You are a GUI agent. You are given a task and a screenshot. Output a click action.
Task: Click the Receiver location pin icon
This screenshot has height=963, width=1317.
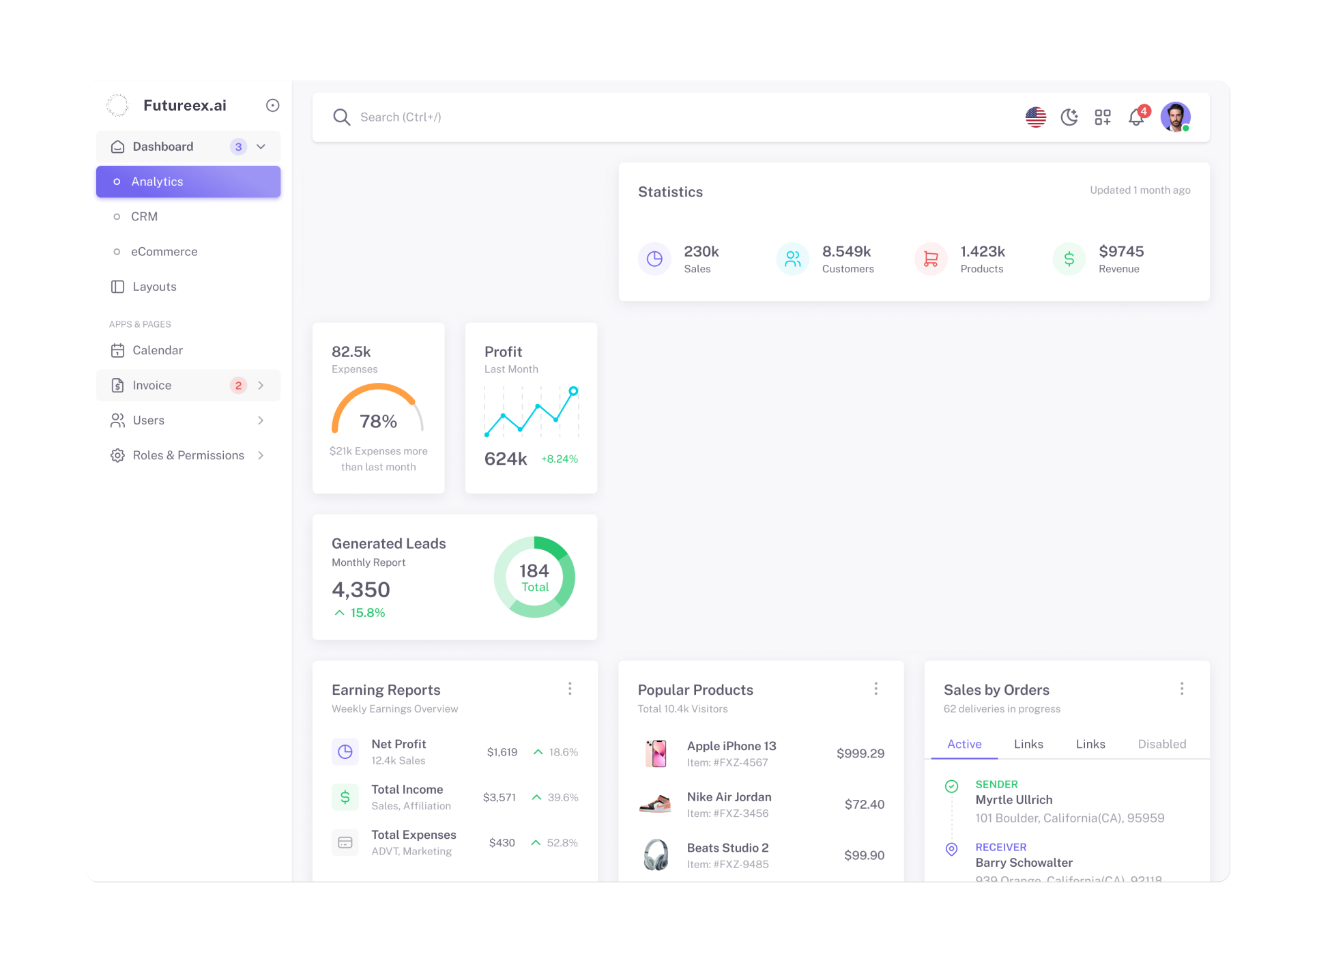coord(951,849)
